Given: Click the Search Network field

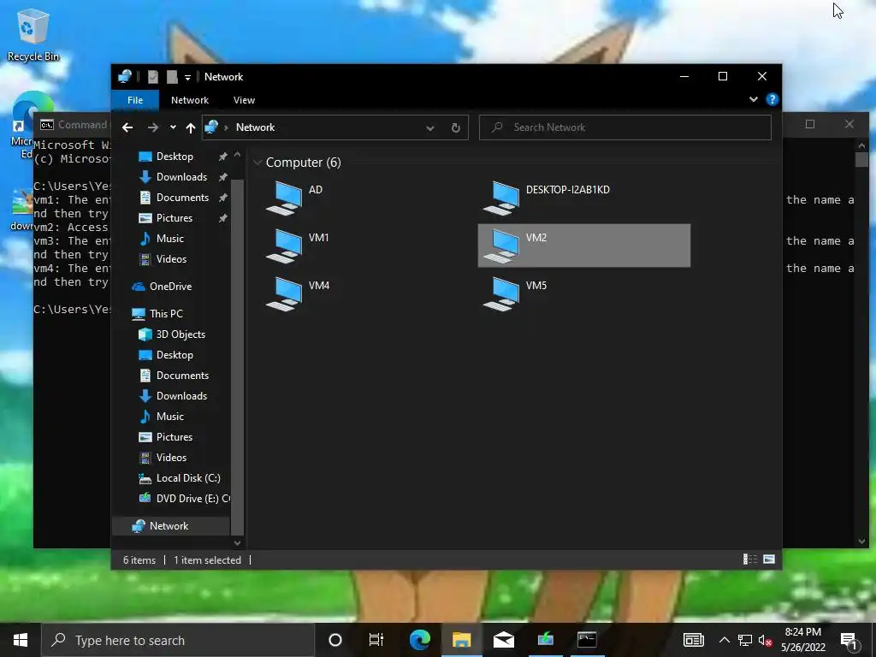Looking at the screenshot, I should 625,127.
